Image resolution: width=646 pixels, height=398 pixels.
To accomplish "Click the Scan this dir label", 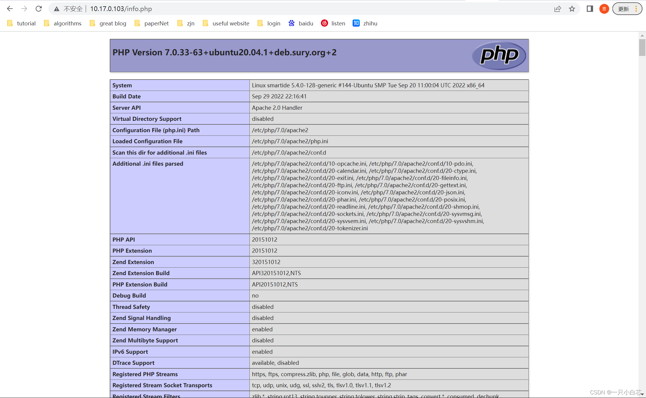I will [x=159, y=153].
